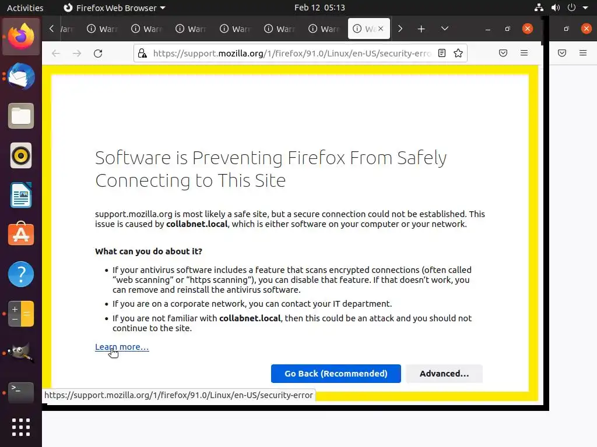Click Go Back (Recommended) button
This screenshot has height=447, width=597.
[336, 374]
